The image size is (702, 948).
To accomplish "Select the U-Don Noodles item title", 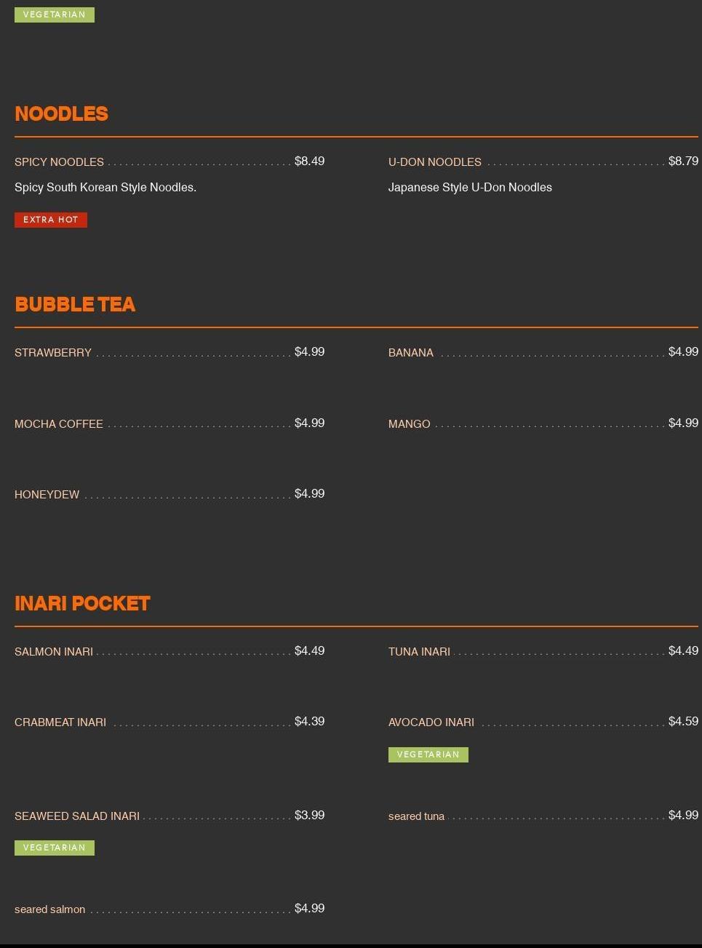I will click(x=434, y=162).
